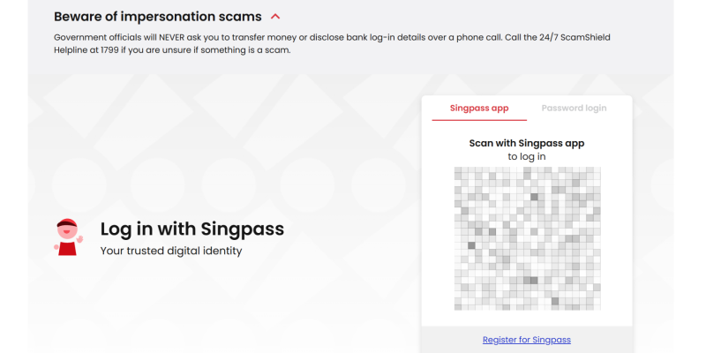Click the red Singpass mascot icon

[67, 237]
